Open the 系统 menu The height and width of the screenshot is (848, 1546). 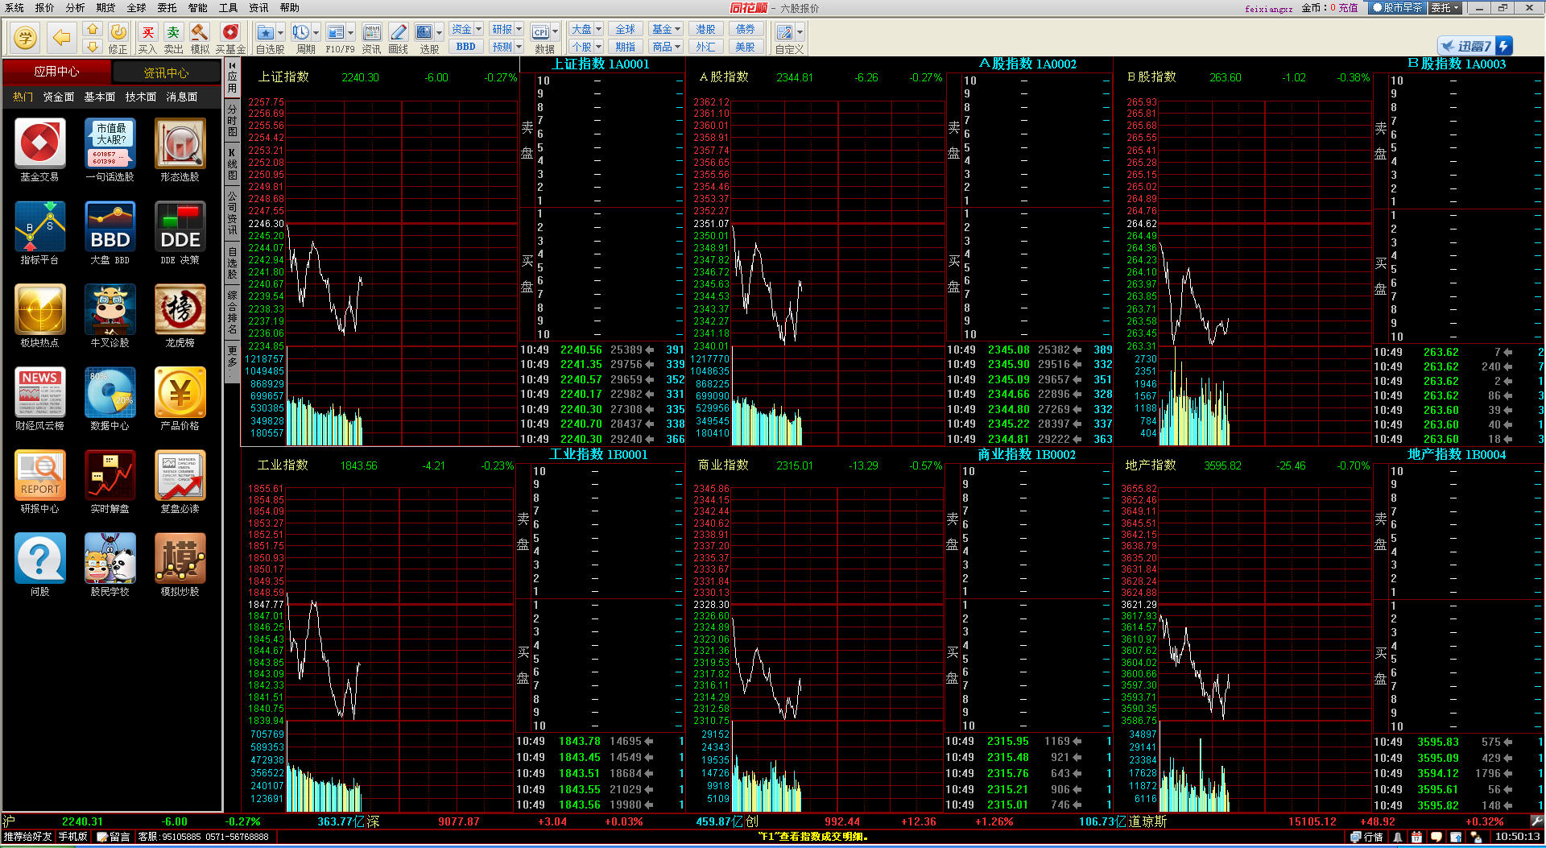14,7
